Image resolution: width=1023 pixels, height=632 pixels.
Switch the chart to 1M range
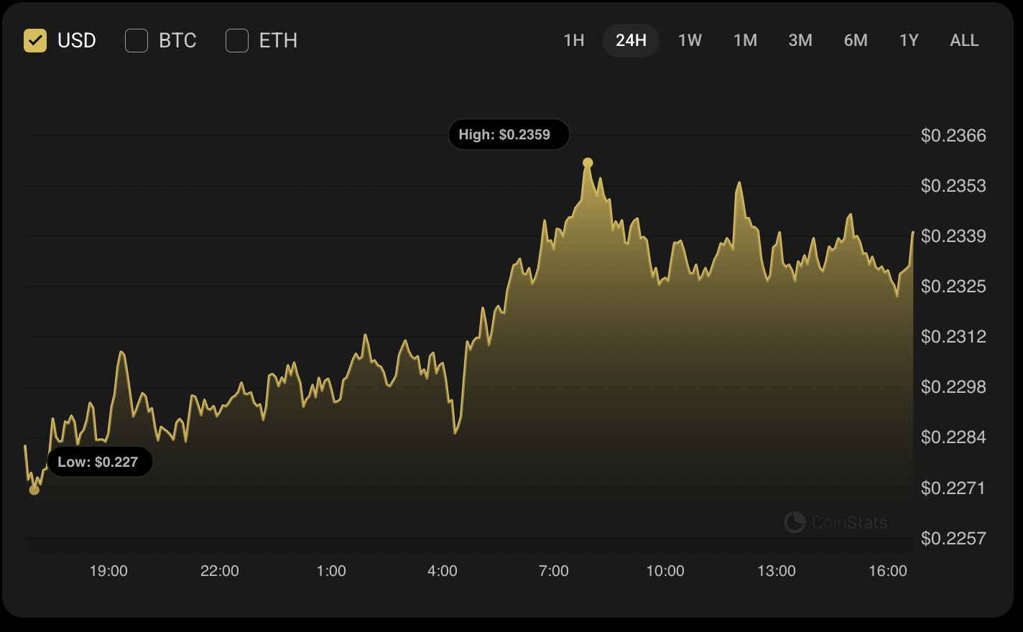click(x=745, y=41)
